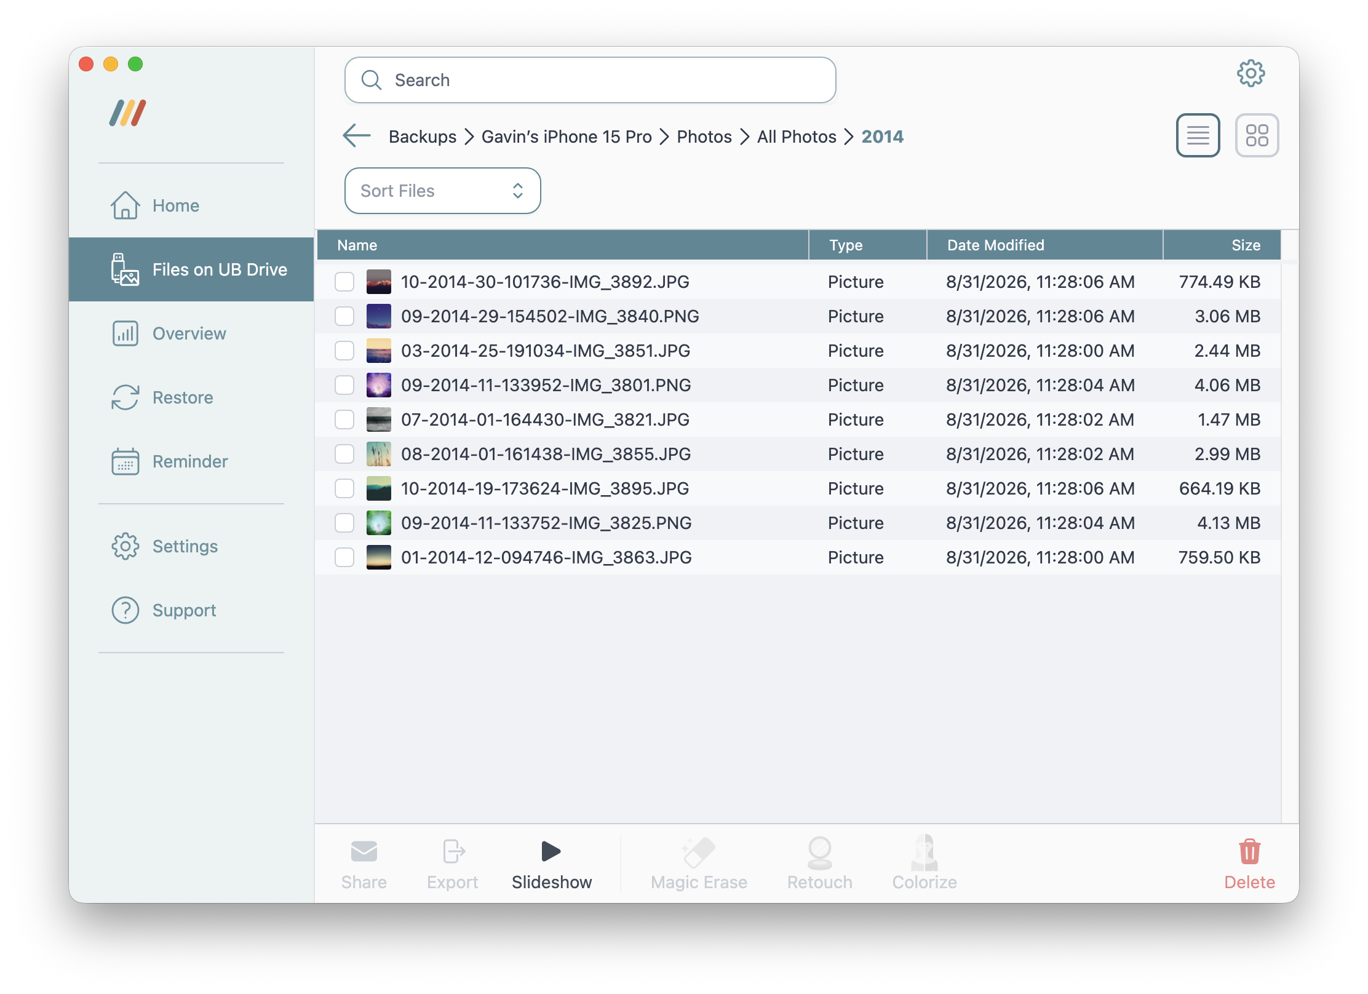This screenshot has width=1368, height=994.
Task: Sort by Date Modified column header
Action: click(x=1044, y=245)
